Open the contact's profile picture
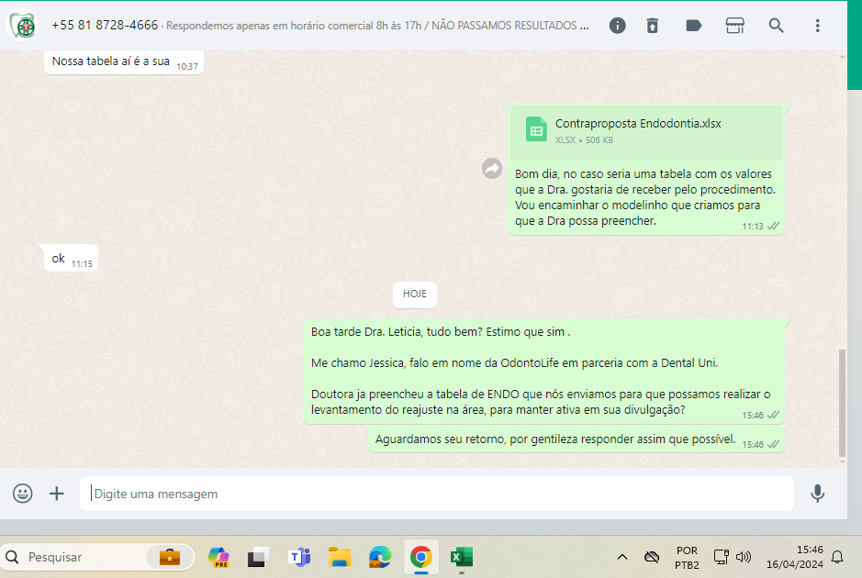 pos(23,26)
